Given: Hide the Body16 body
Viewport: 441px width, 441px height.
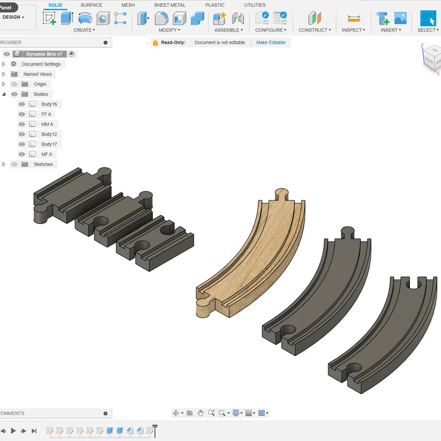Looking at the screenshot, I should [21, 104].
